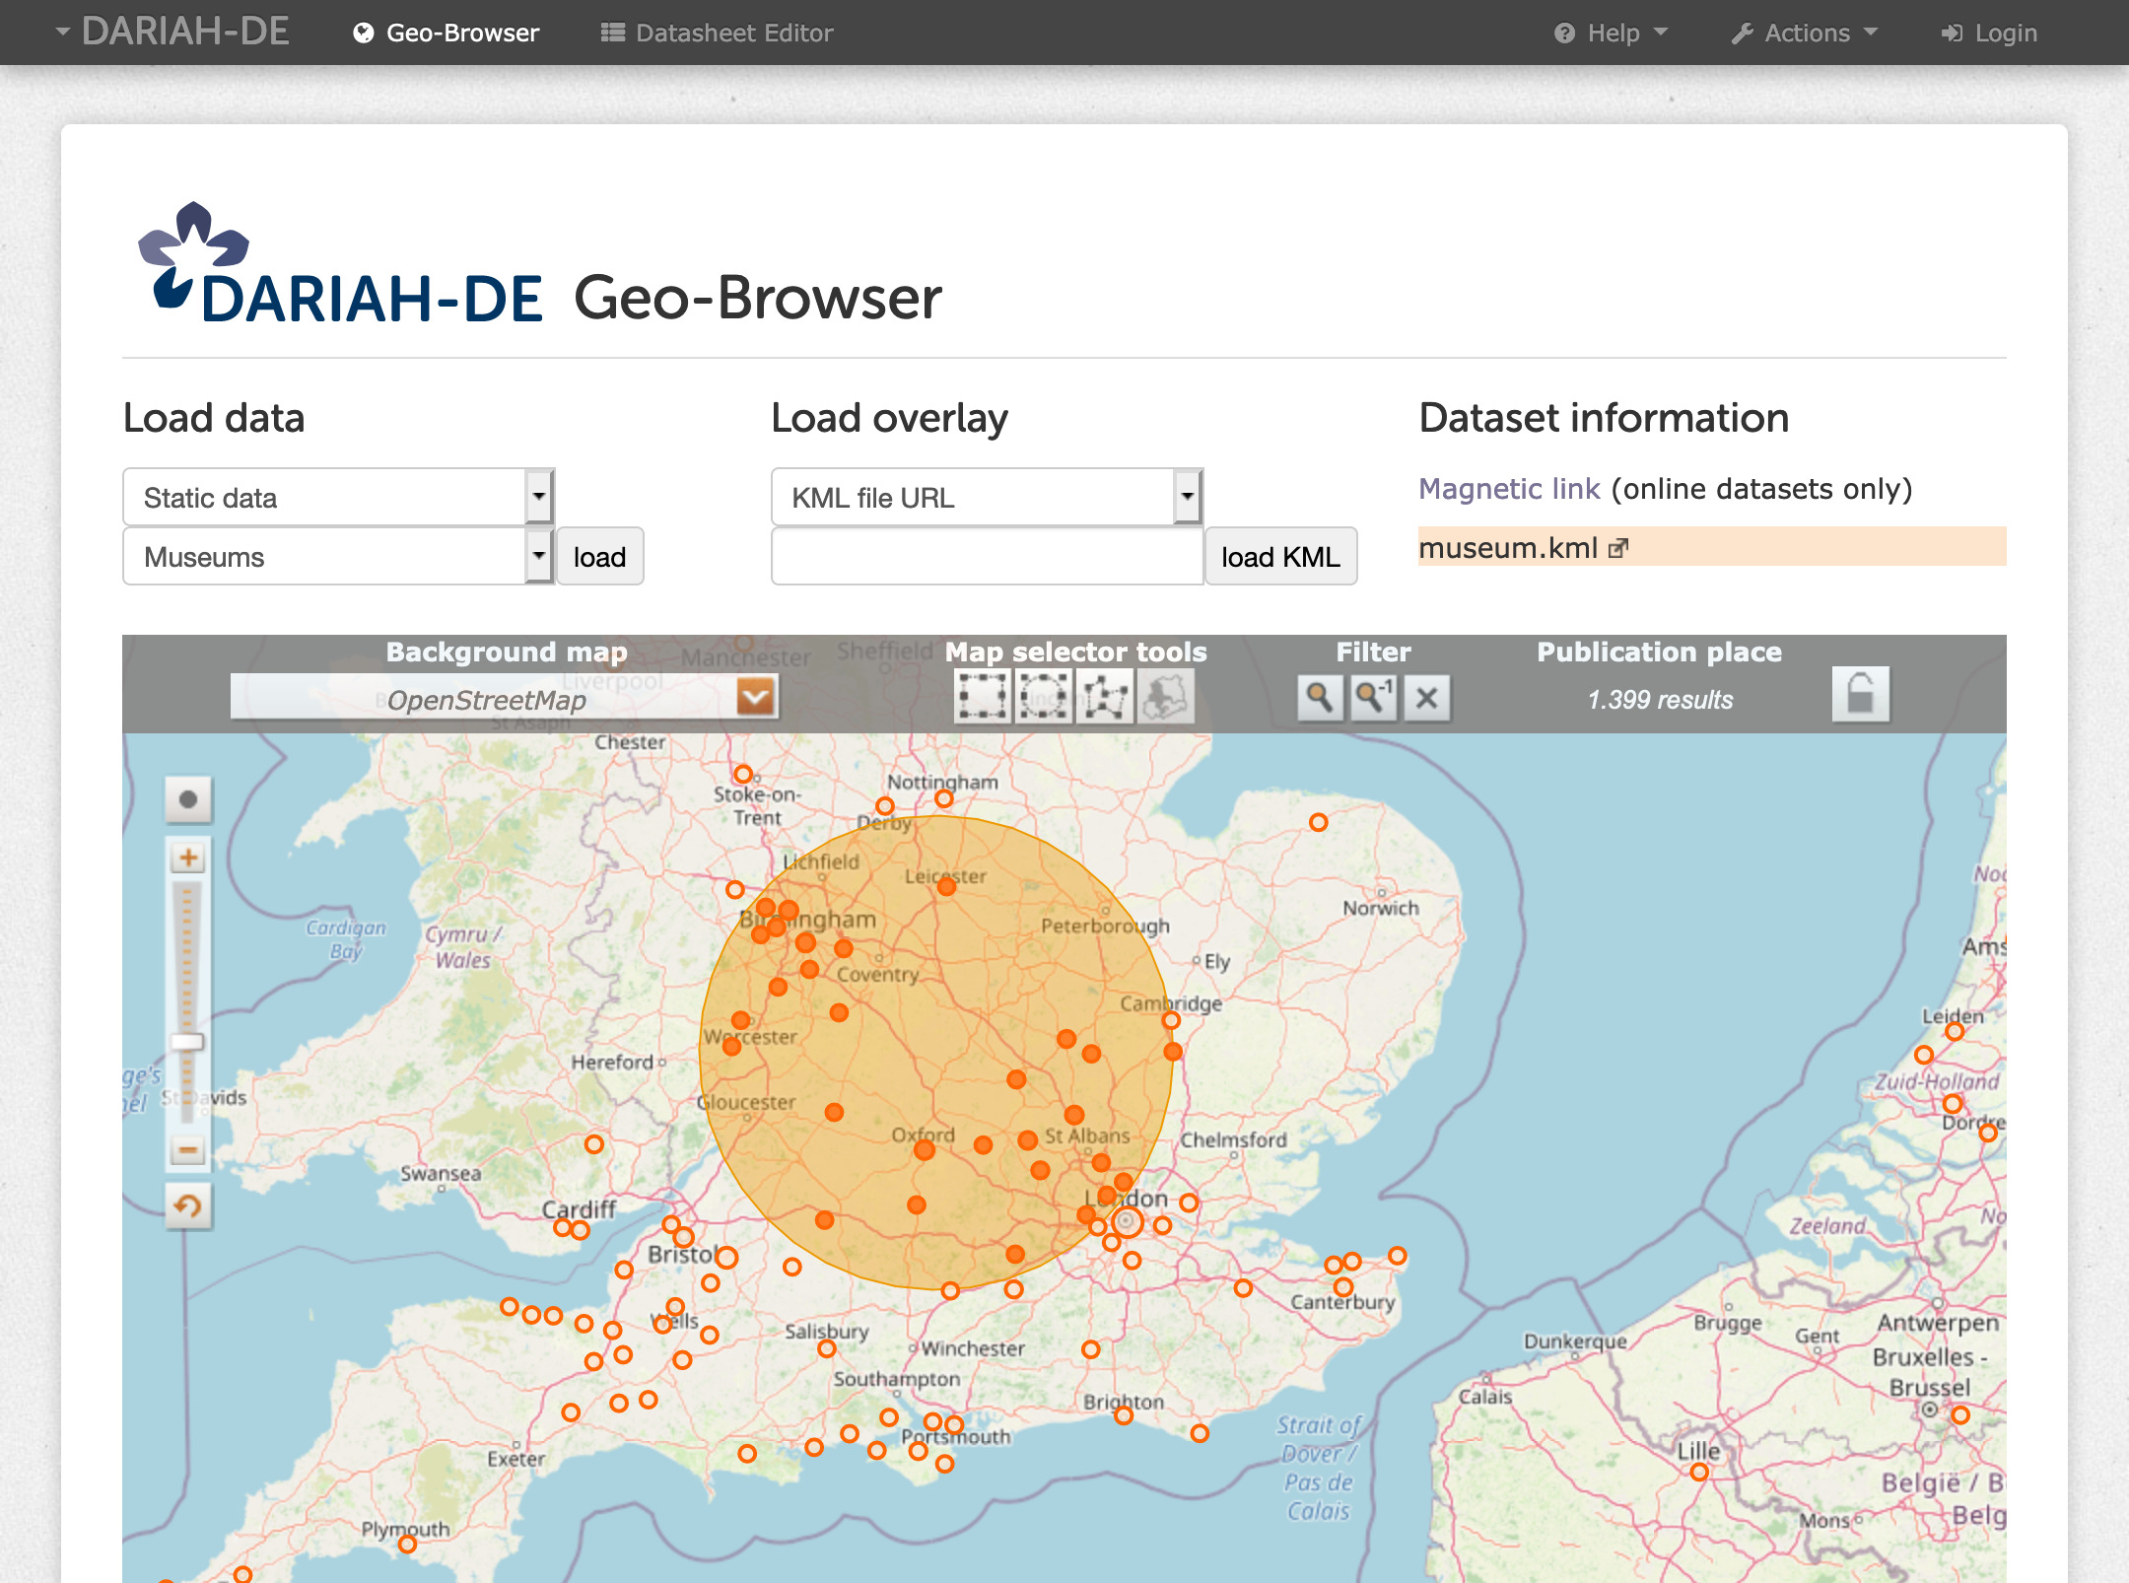Click the zoom-out filter magnifier icon

click(x=1371, y=697)
